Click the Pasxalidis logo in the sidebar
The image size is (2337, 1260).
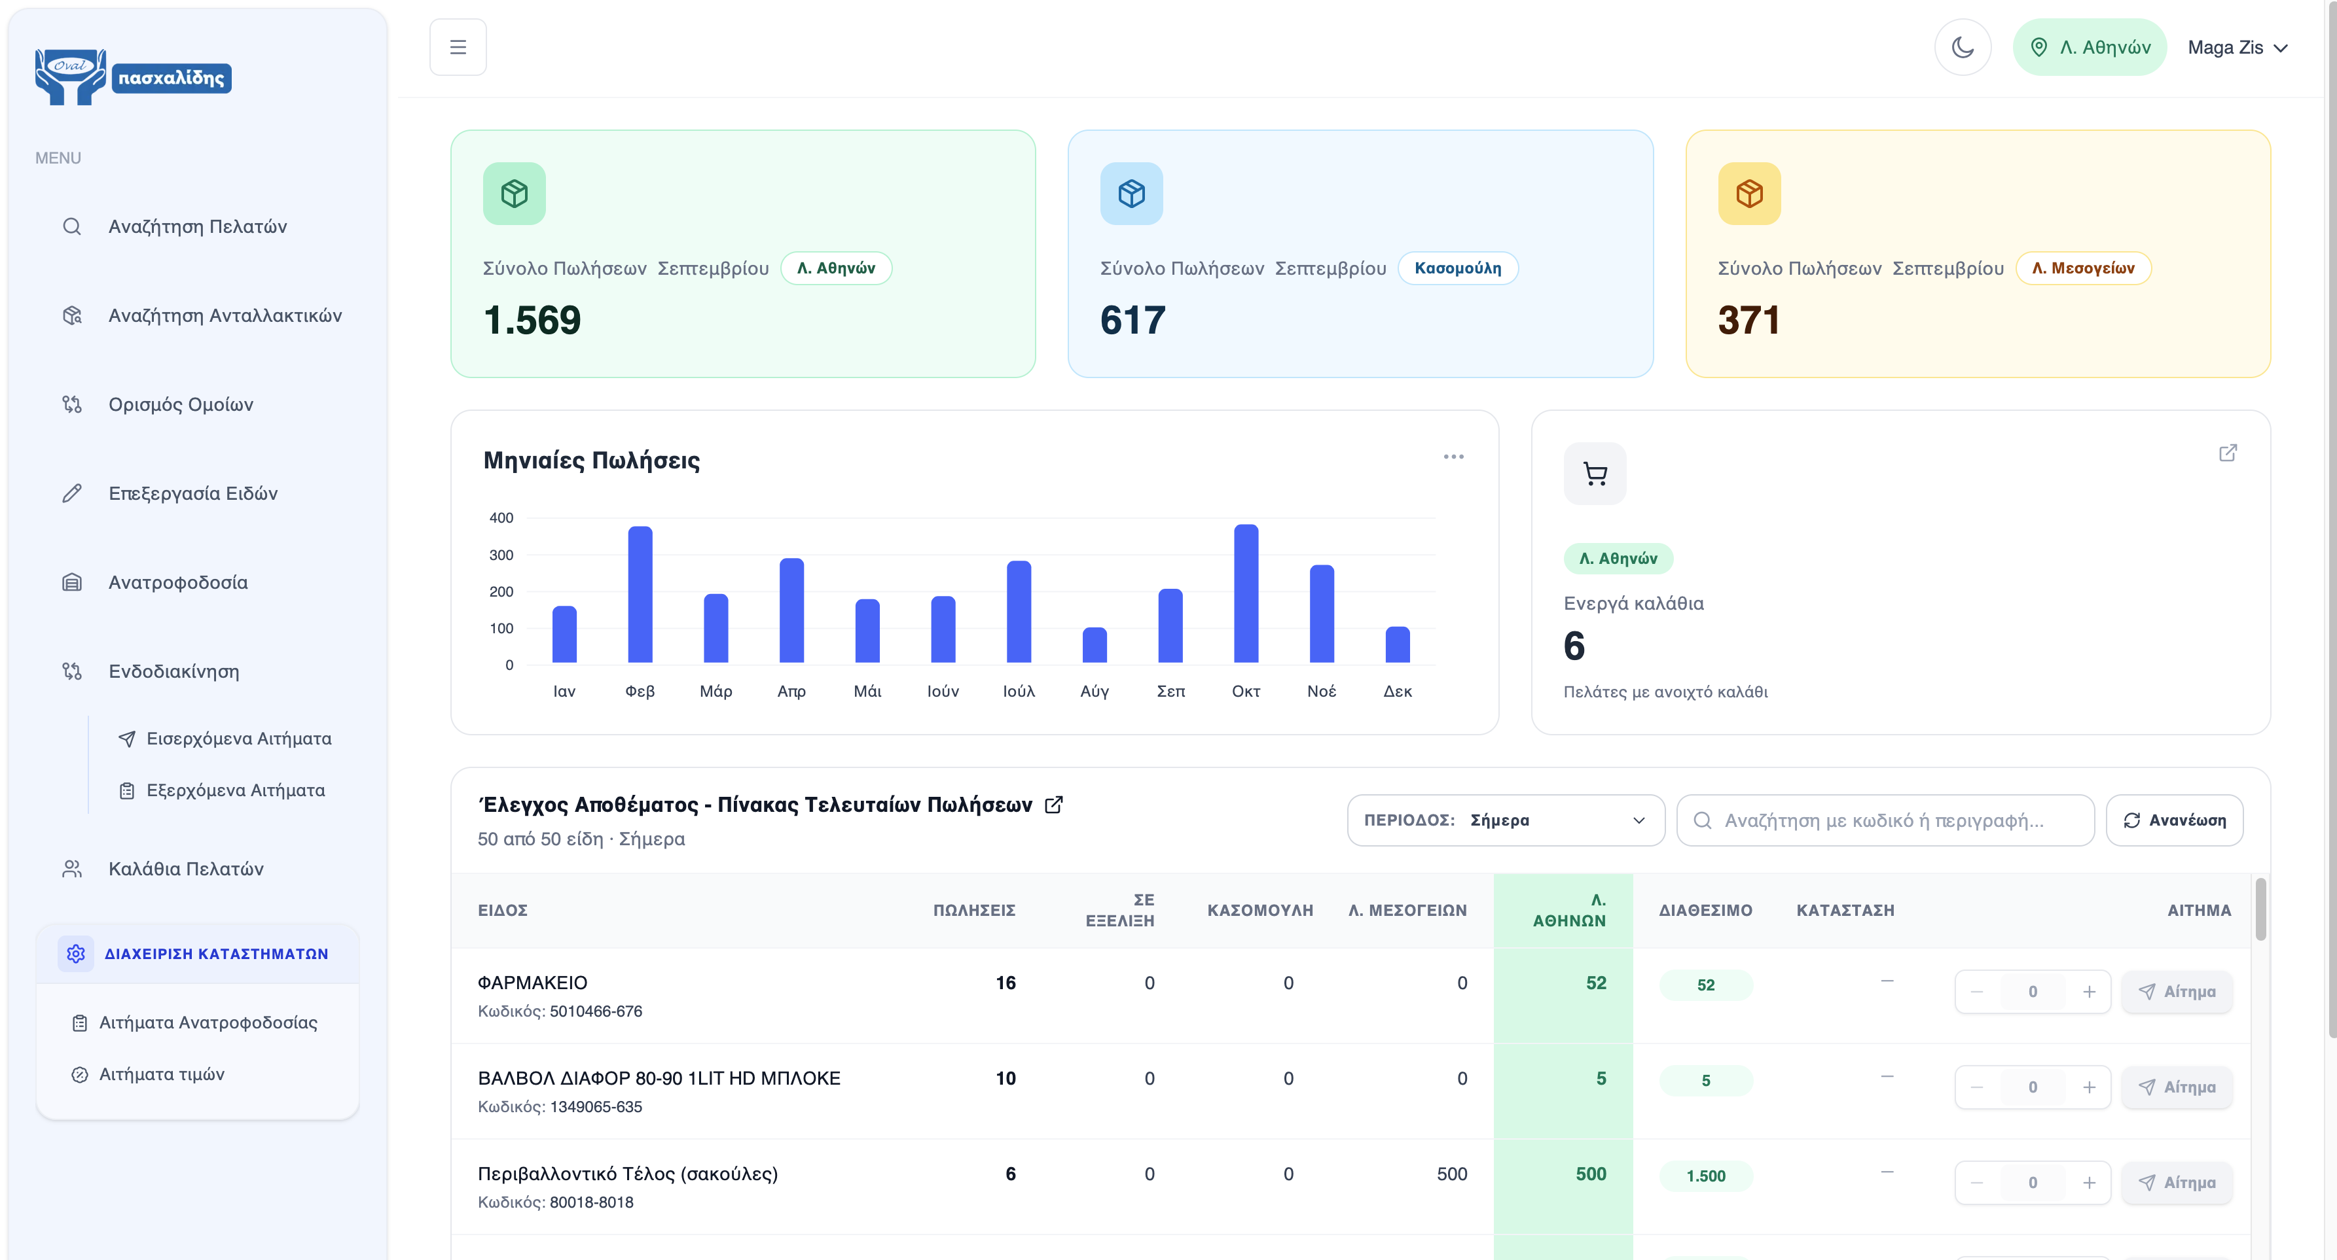coord(134,77)
